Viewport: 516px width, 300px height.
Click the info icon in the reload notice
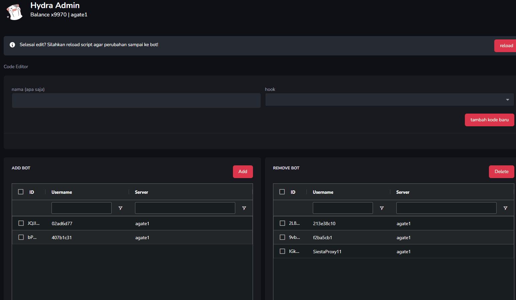12,45
